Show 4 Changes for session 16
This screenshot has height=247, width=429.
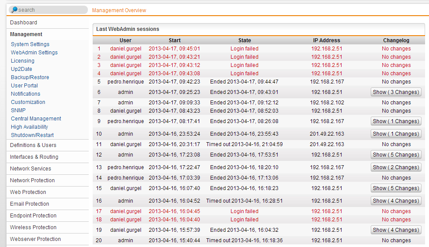point(396,201)
